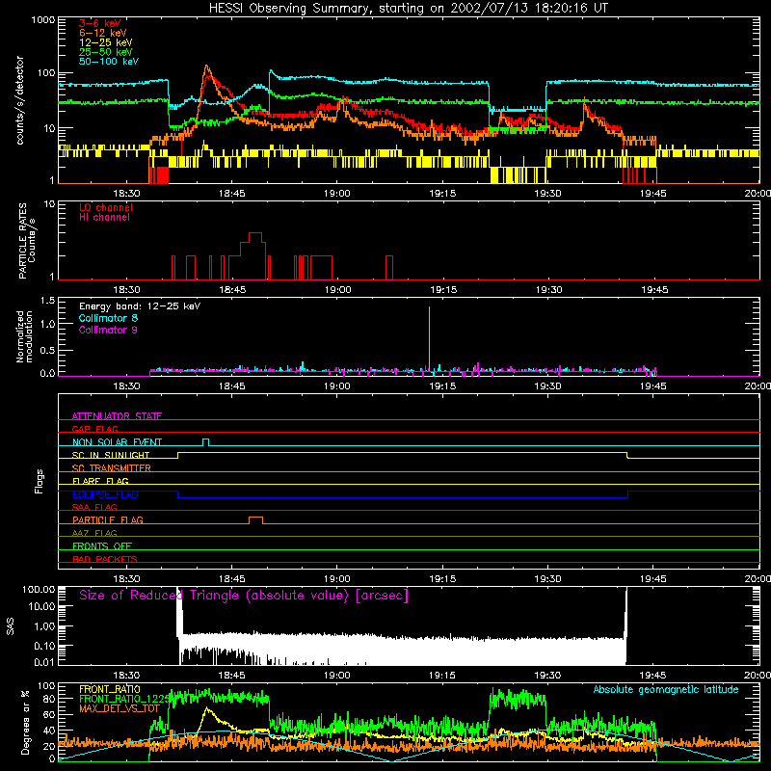Click the '3-6 keV' legend label
Image resolution: width=771 pixels, height=771 pixels.
click(100, 23)
